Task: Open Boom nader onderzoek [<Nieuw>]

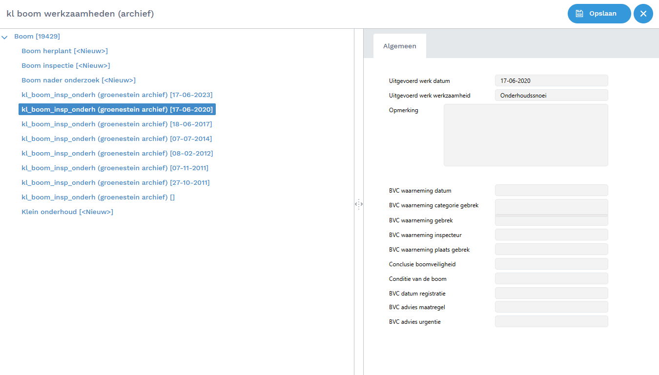Action: pos(79,80)
